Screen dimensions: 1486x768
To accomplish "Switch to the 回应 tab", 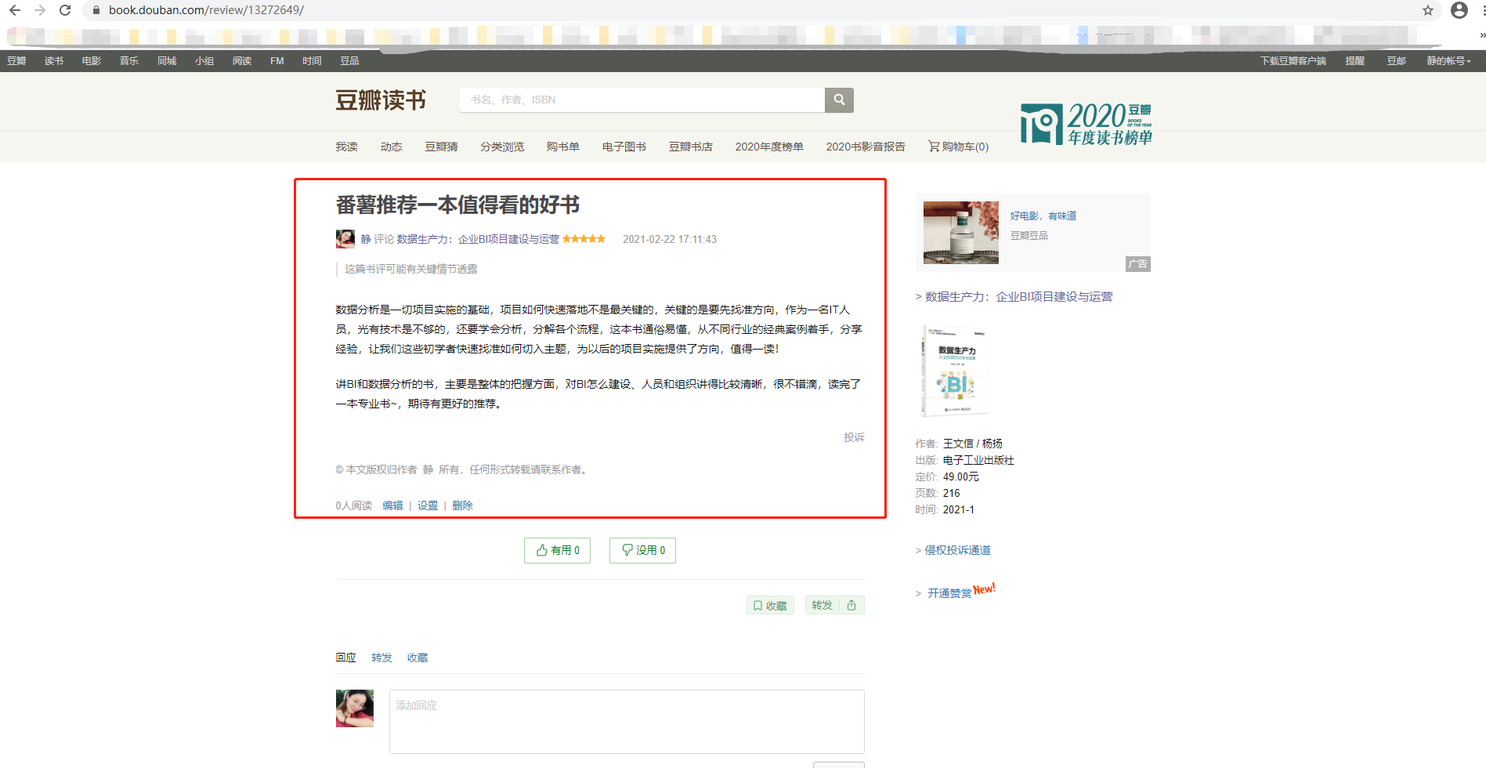I will pos(346,658).
